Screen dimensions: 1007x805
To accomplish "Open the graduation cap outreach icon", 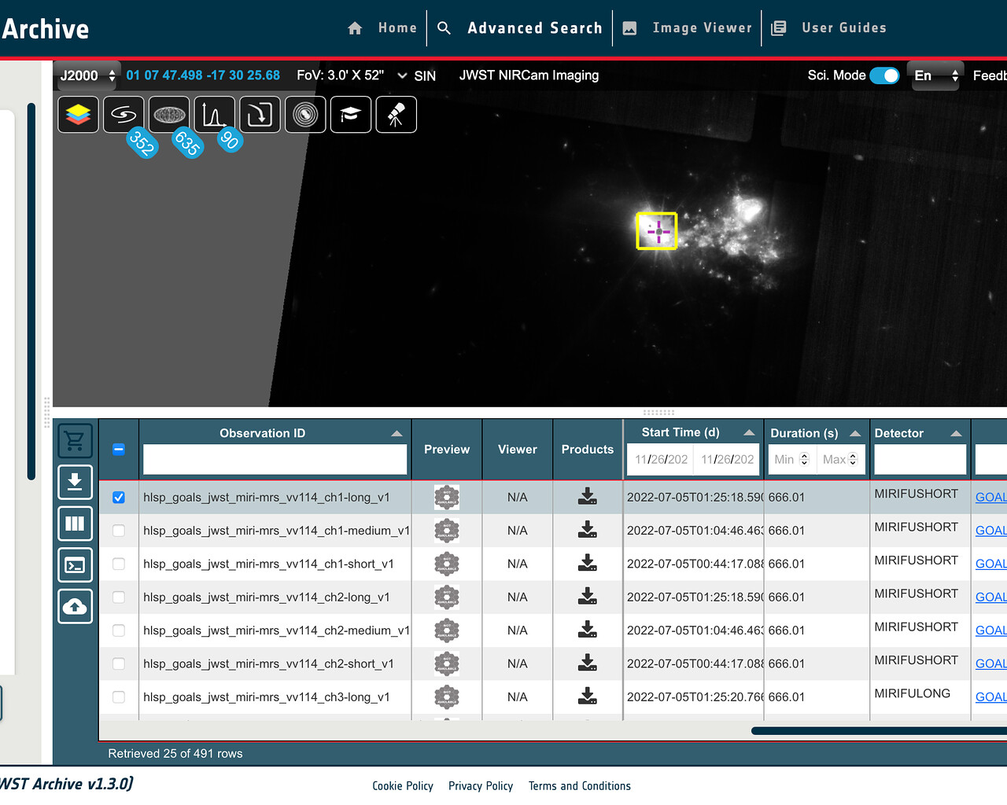I will click(x=350, y=115).
